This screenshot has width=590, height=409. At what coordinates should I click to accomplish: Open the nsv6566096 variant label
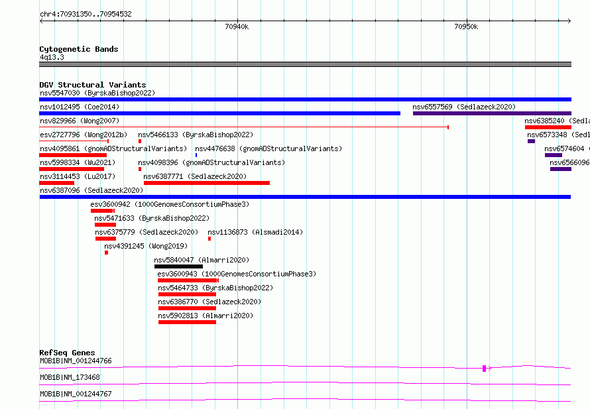coord(569,162)
